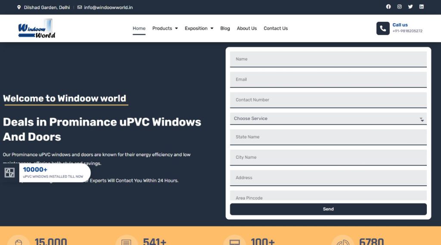
Task: Select the City Name field
Action: pyautogui.click(x=328, y=157)
